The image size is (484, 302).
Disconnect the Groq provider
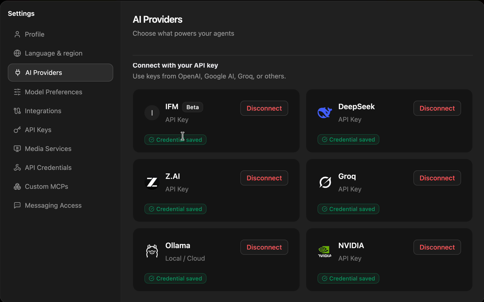(x=437, y=178)
